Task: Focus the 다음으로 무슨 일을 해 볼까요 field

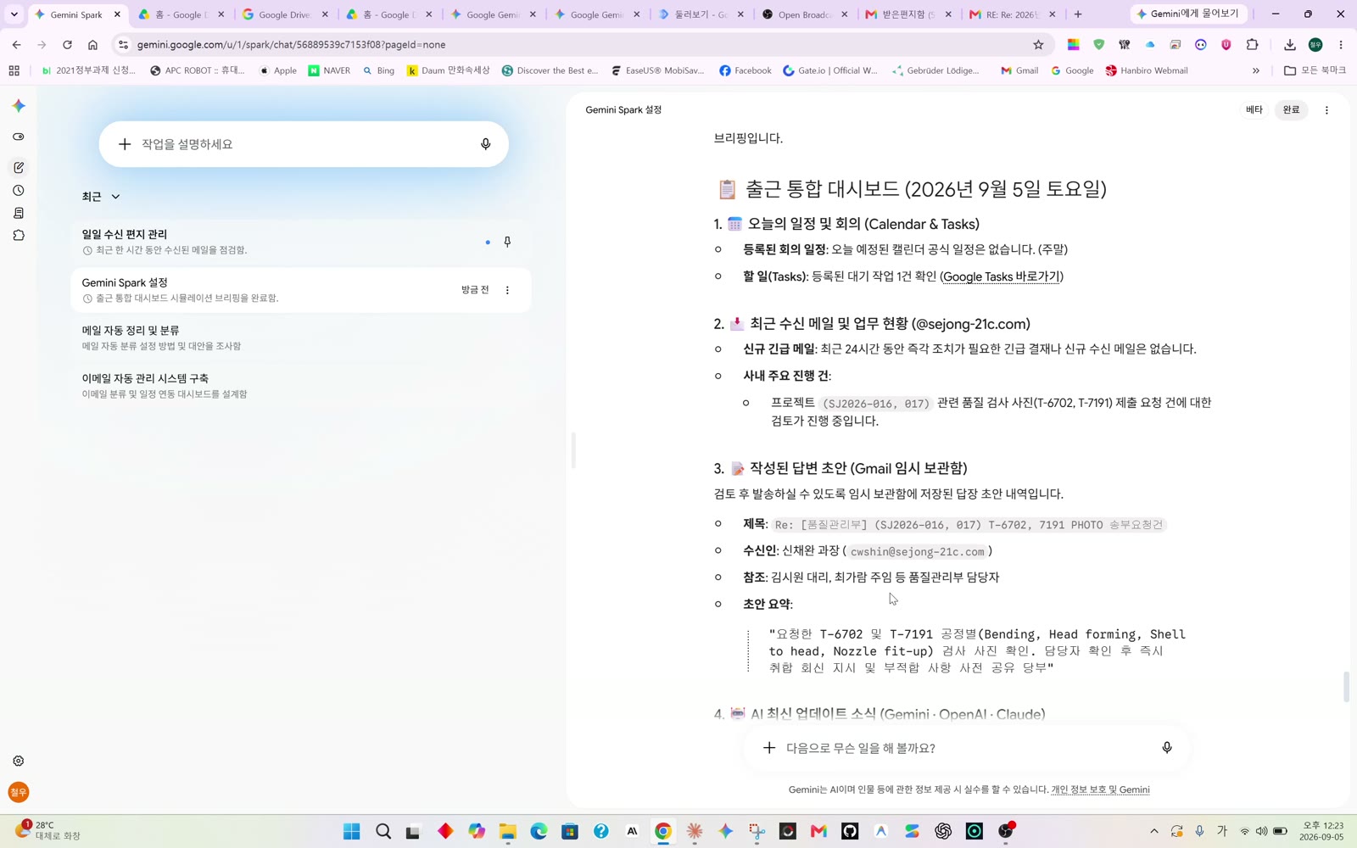Action: point(967,748)
